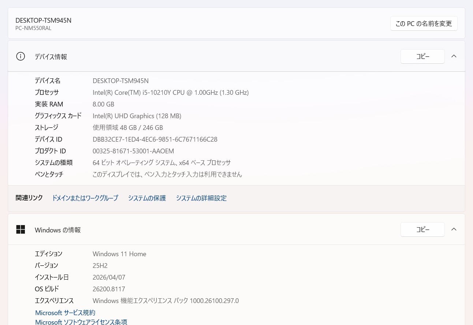Open システムの詳細設定 link
The width and height of the screenshot is (473, 325).
[x=201, y=198]
